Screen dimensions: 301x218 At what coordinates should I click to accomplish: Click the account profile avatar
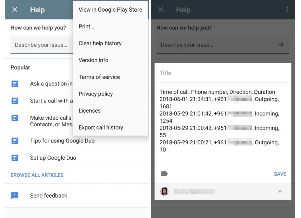164,191
